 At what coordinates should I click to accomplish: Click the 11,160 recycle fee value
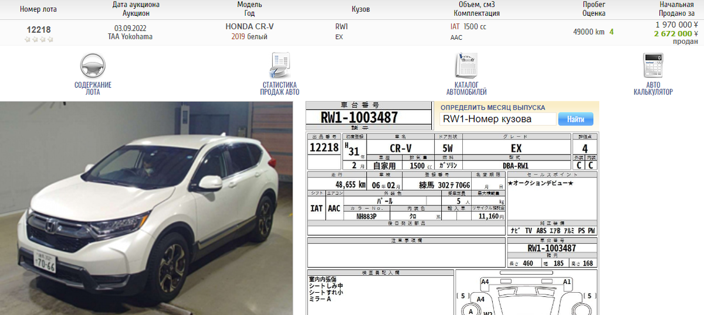click(489, 216)
